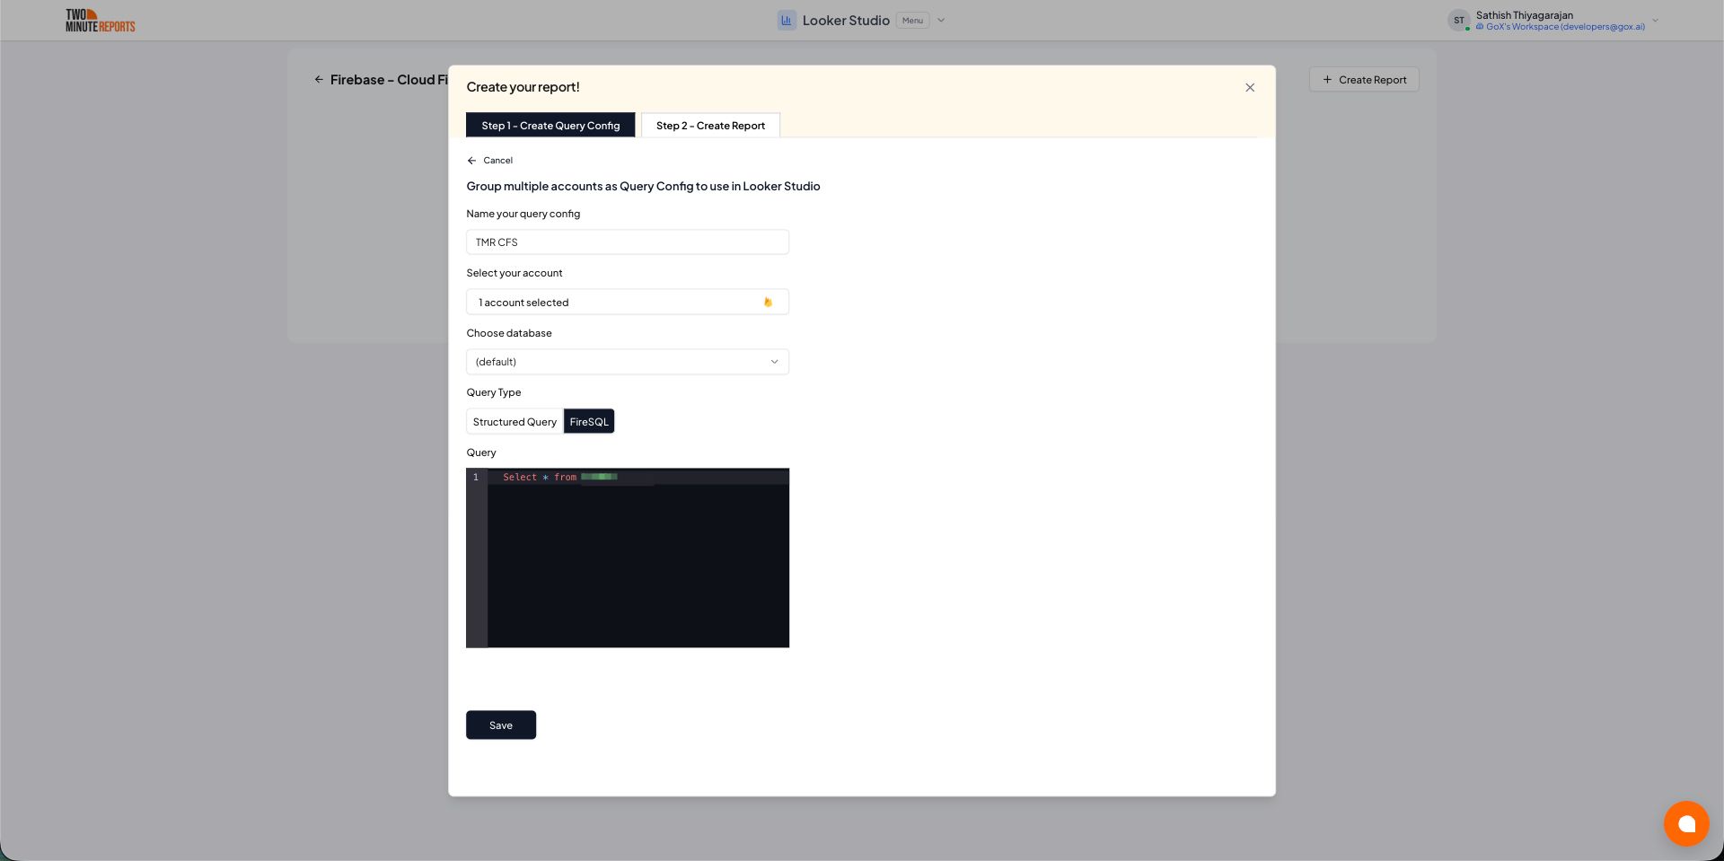Open the database dropdown showing (default)

pos(627,361)
